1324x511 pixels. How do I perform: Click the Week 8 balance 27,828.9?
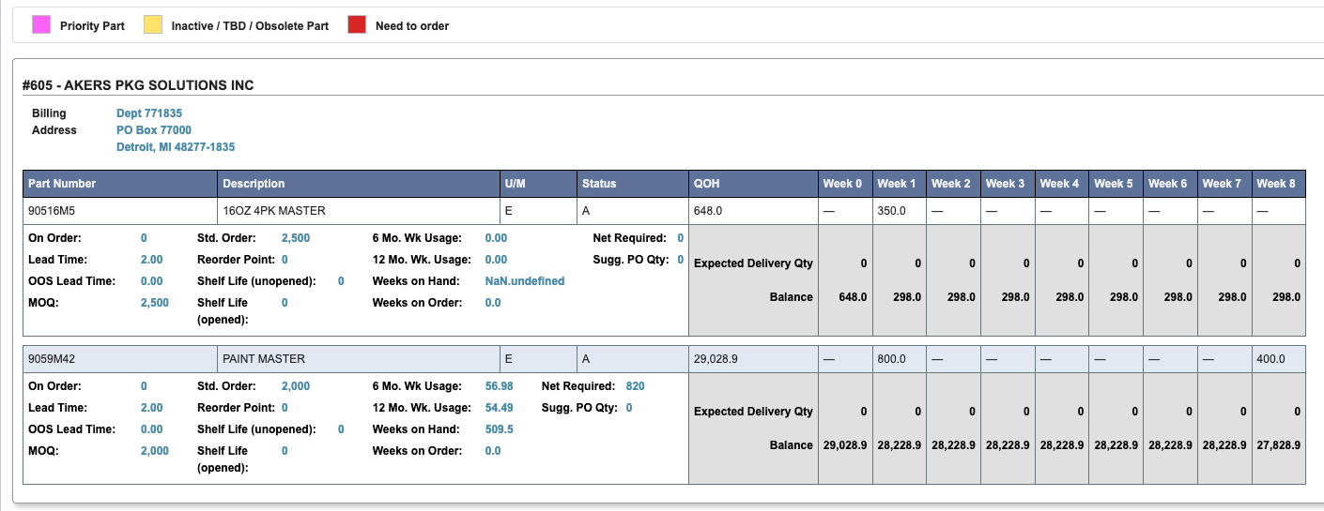[1278, 445]
